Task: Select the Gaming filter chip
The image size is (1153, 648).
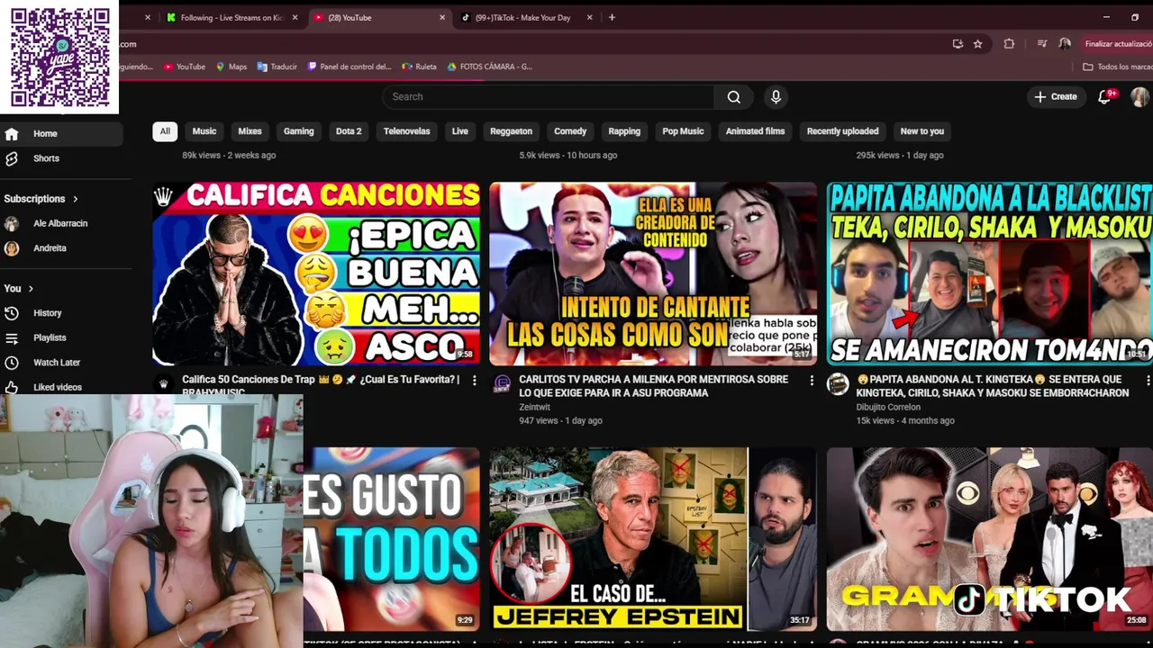Action: [299, 131]
